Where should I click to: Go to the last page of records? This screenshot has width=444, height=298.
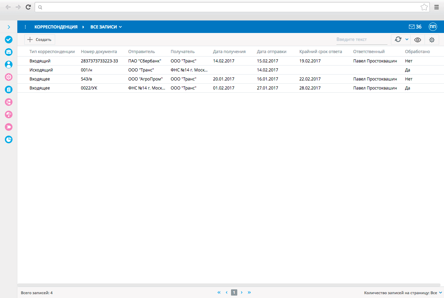click(249, 292)
